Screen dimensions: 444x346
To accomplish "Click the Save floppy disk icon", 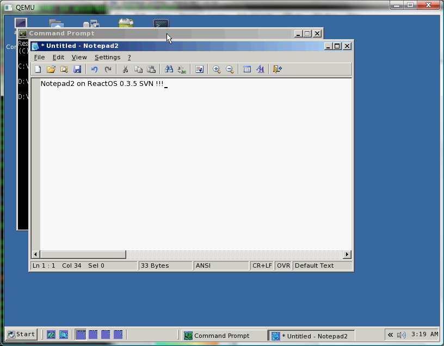I will click(77, 69).
